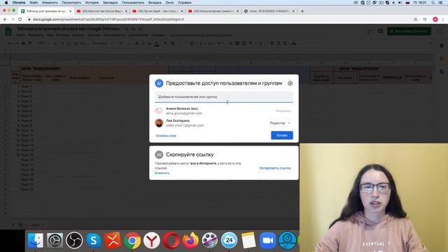Open Notes from the dock
This screenshot has width=448, height=252.
click(x=248, y=240)
